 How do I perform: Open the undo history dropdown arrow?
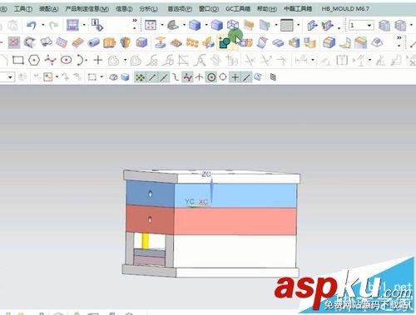43,25
